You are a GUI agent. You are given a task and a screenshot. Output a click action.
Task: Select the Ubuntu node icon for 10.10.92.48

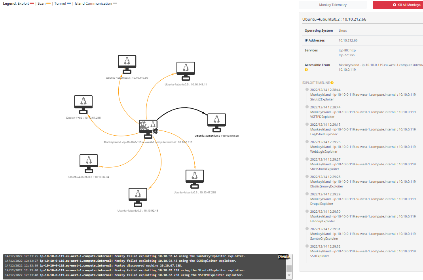138,197
